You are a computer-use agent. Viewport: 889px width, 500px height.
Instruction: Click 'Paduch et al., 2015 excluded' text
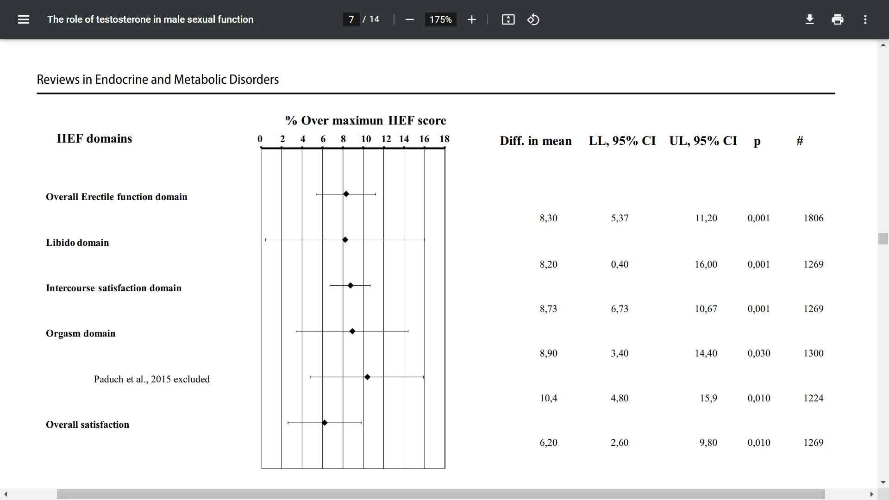pyautogui.click(x=151, y=379)
